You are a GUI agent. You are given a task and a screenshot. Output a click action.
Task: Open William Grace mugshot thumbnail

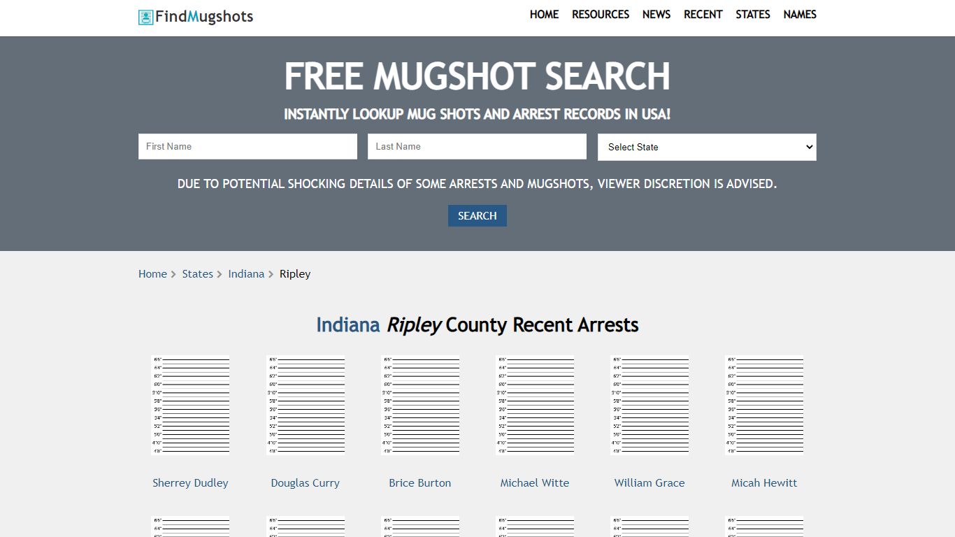point(649,406)
